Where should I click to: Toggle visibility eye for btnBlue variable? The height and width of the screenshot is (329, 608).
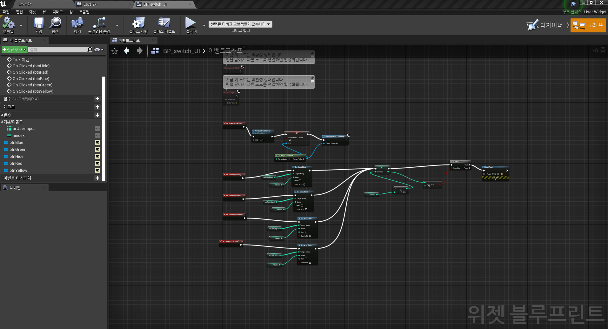pos(97,142)
